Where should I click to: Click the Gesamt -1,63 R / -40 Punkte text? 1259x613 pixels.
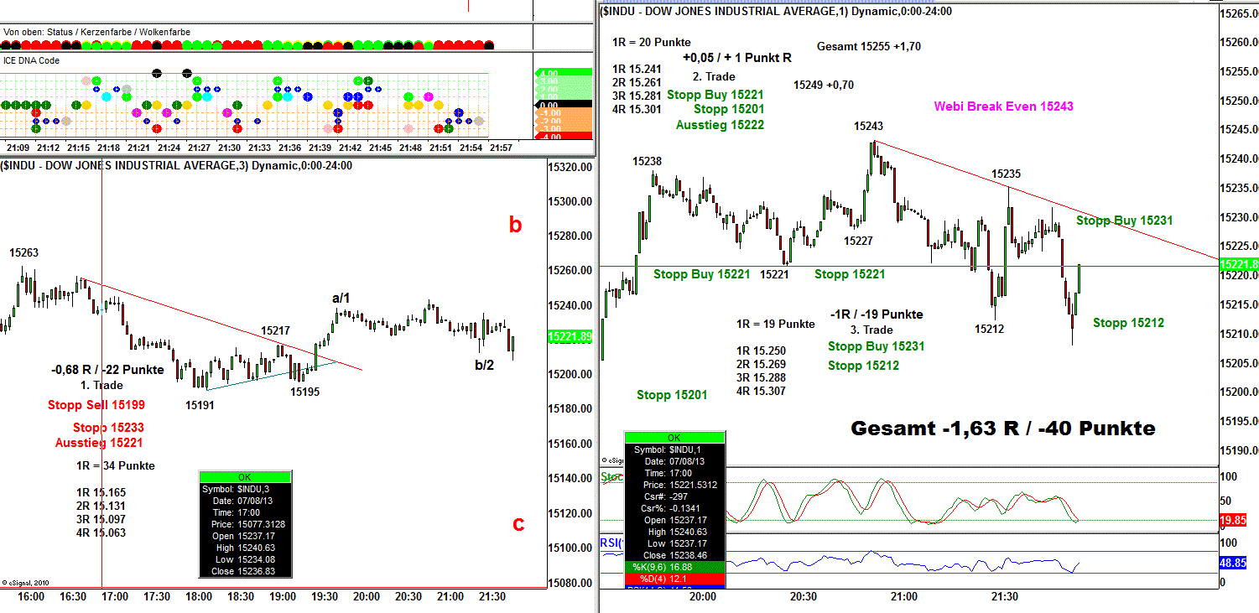1002,428
